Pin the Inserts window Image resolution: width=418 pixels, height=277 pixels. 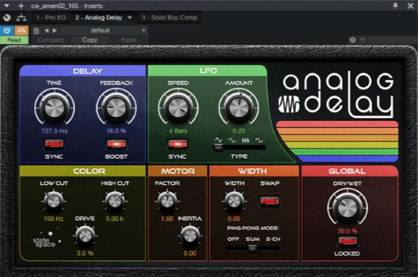pos(395,5)
